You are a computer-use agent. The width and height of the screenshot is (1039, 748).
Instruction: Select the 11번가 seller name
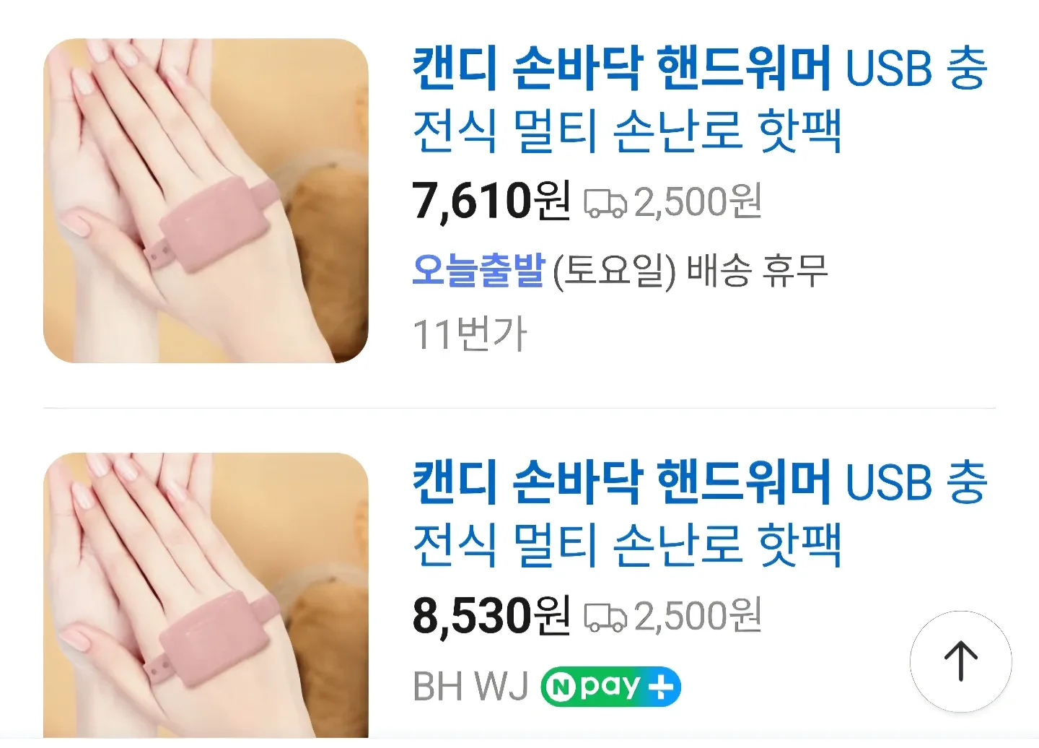coord(470,334)
